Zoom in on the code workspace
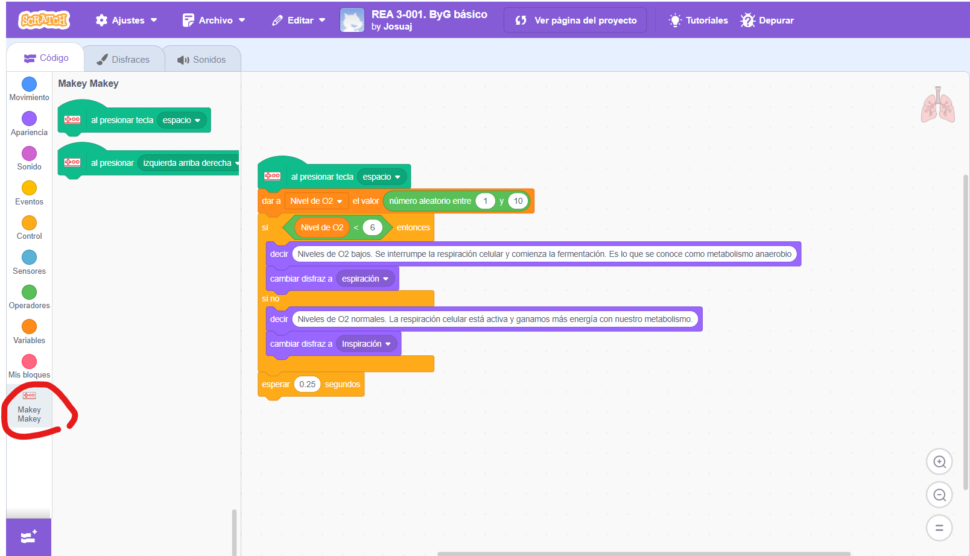Image resolution: width=970 pixels, height=556 pixels. click(x=939, y=462)
